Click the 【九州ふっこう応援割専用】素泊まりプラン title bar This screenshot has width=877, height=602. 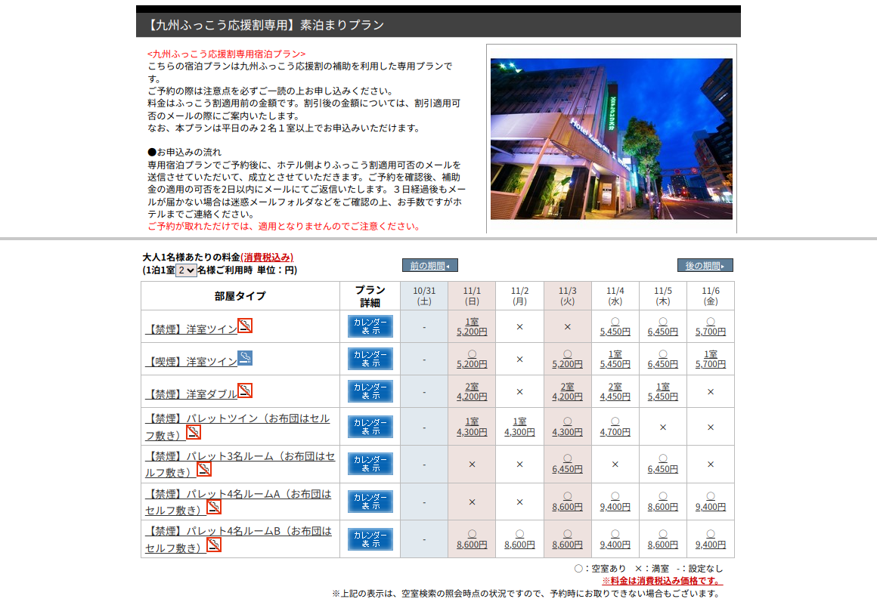[438, 25]
